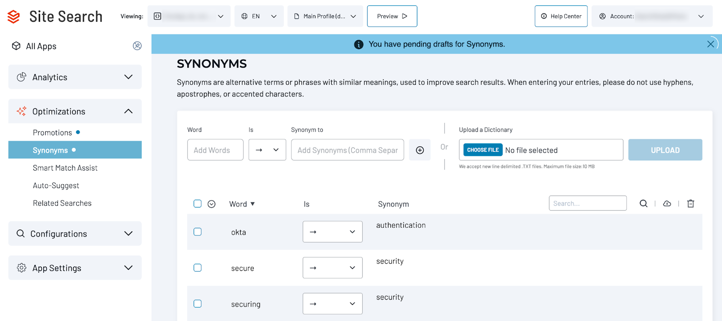Check the okta row checkbox
The width and height of the screenshot is (722, 321).
[198, 232]
